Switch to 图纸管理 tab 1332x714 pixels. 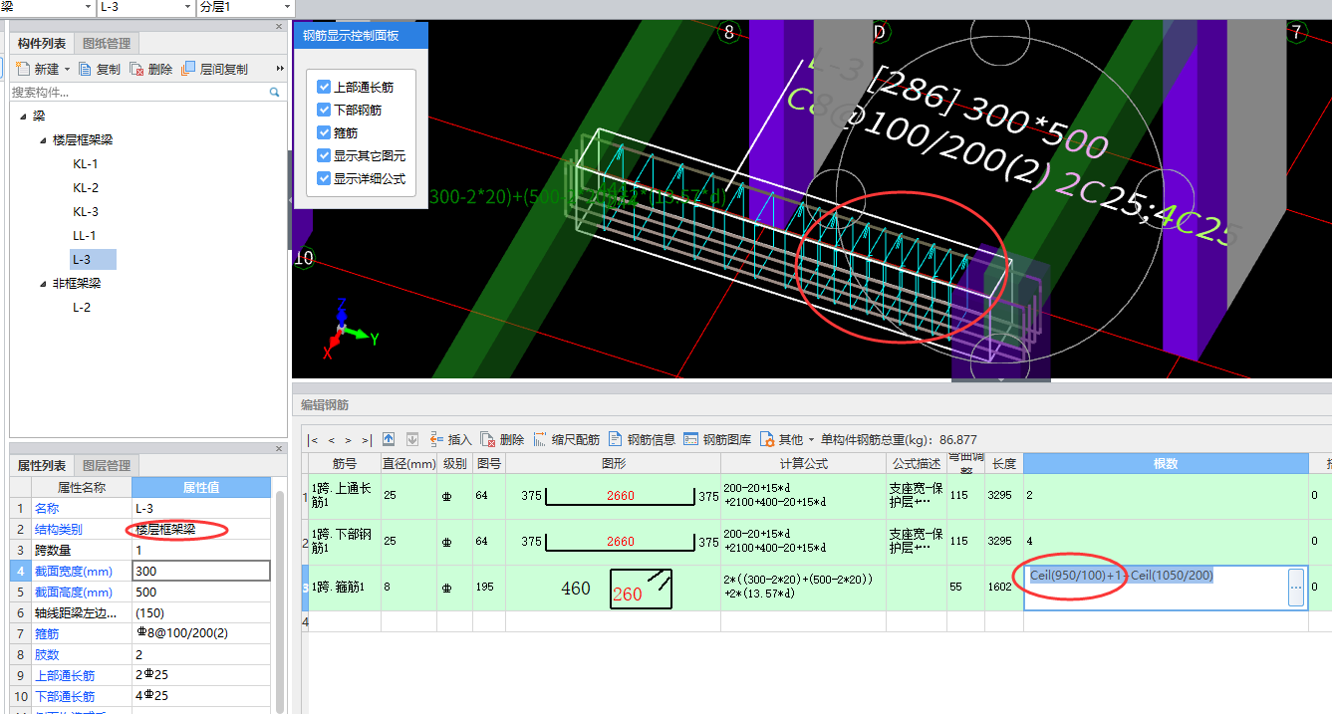click(107, 44)
